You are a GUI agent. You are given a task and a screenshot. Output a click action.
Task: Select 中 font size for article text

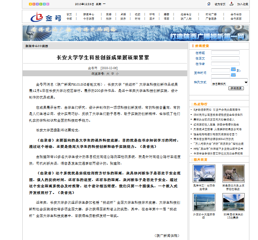112,73
